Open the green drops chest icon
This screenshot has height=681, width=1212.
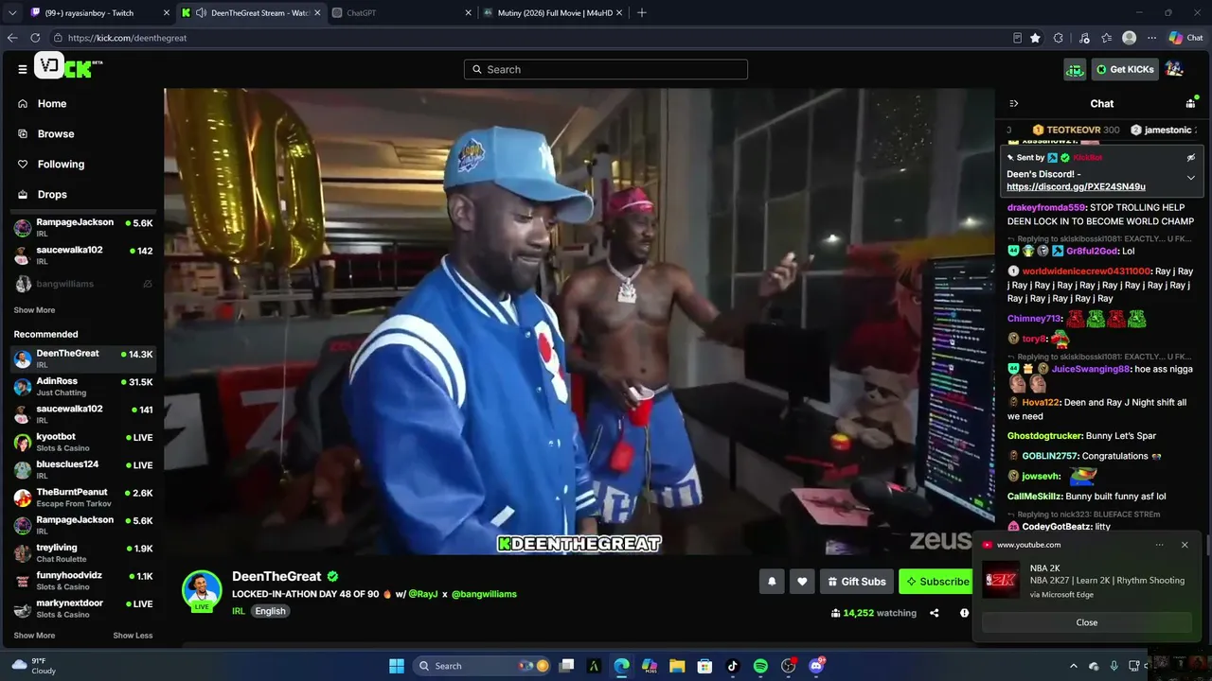click(1075, 69)
